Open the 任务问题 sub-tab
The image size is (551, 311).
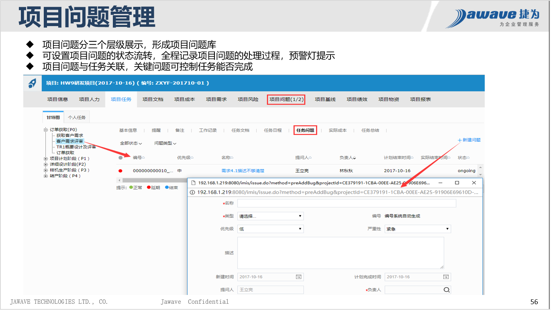click(x=305, y=130)
